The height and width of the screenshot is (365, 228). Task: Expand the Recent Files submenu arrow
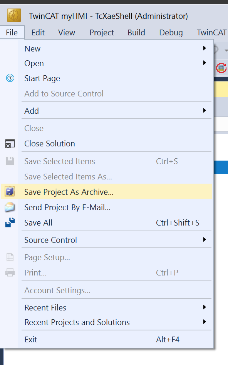205,307
